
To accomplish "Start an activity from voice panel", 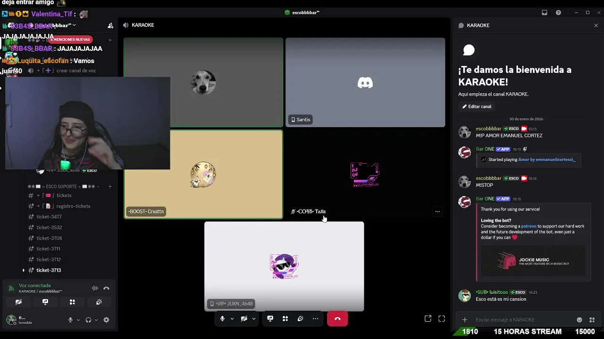I will coord(72,302).
